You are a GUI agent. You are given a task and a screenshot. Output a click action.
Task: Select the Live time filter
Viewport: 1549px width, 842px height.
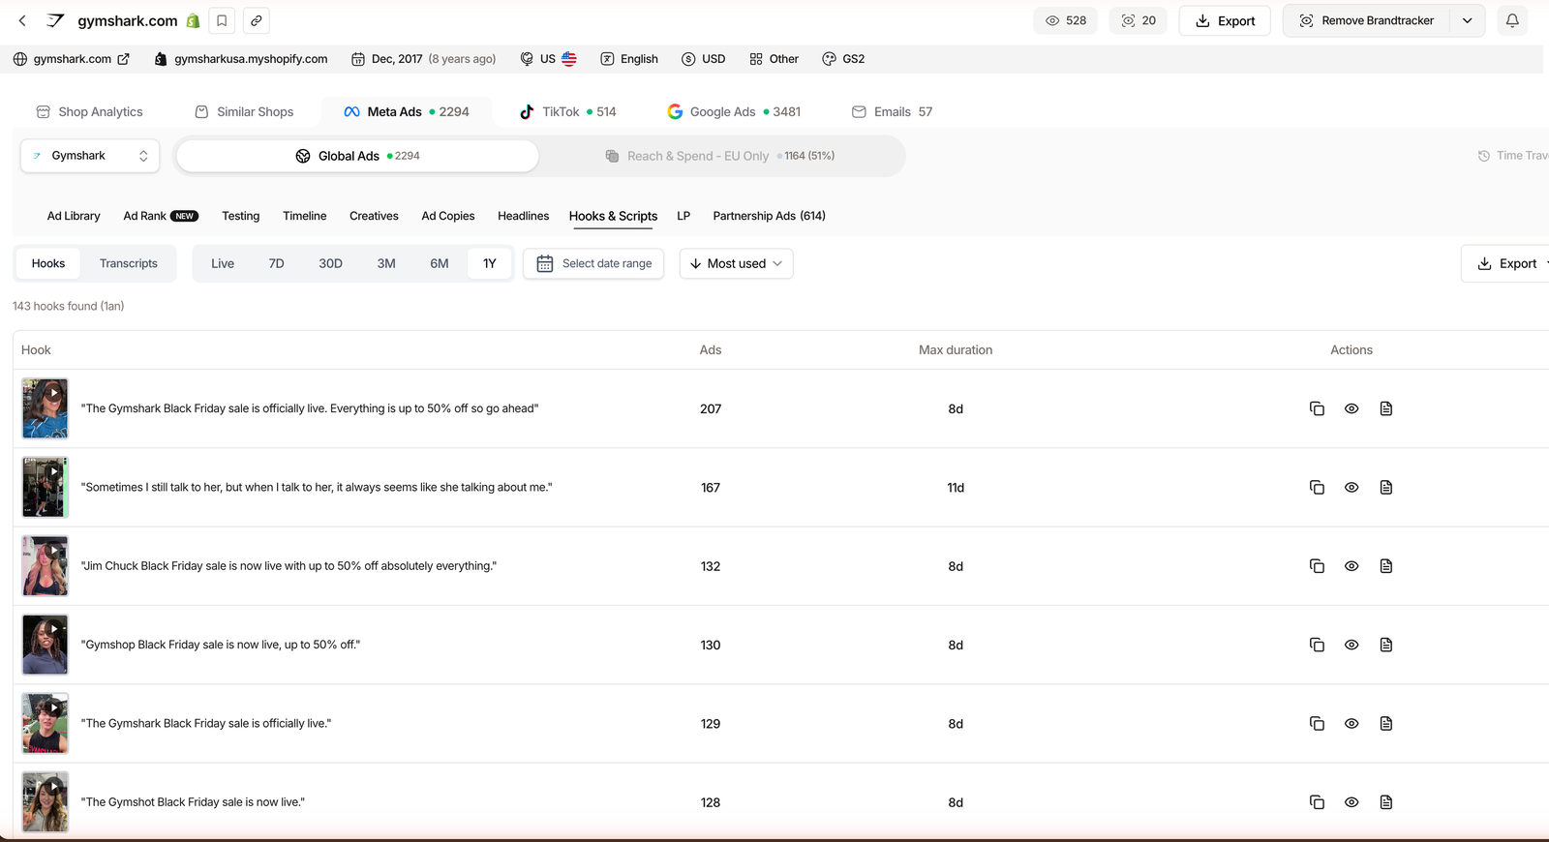pyautogui.click(x=223, y=263)
